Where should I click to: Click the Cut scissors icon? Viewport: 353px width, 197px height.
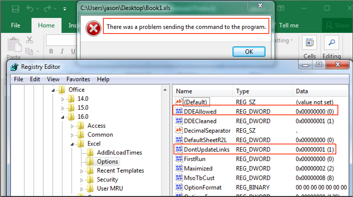[x=29, y=40]
